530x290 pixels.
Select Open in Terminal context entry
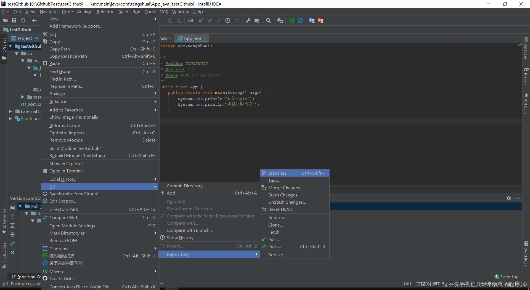[x=100, y=171]
